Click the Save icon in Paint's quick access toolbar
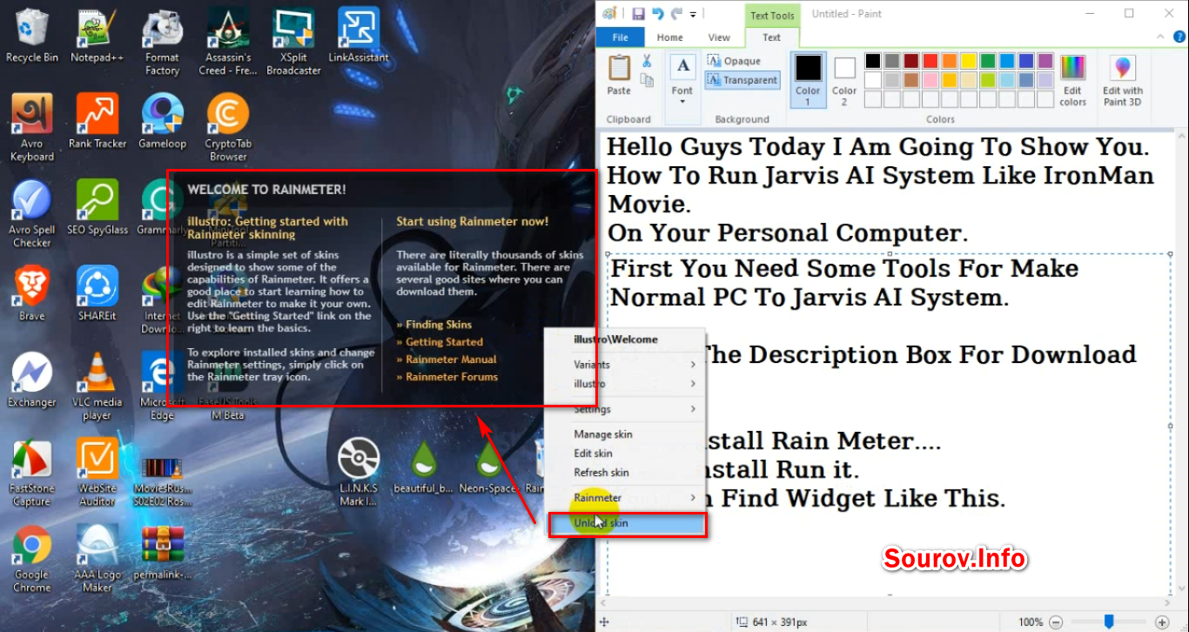Image resolution: width=1189 pixels, height=632 pixels. click(x=638, y=13)
